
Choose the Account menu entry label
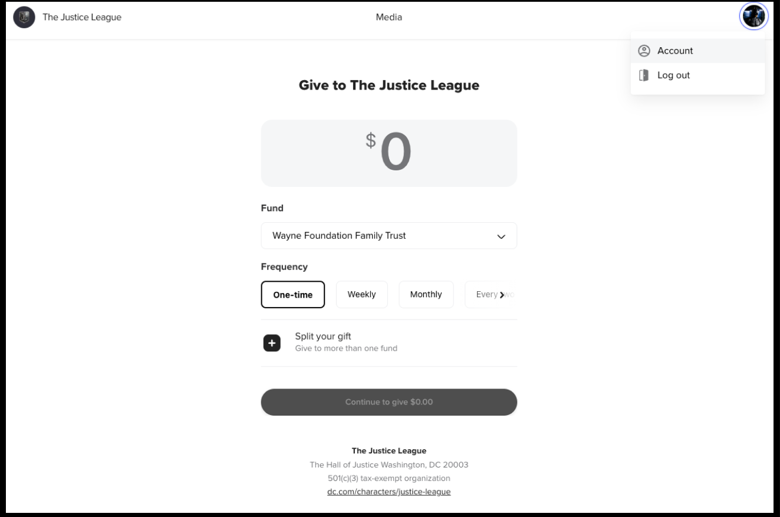tap(675, 51)
